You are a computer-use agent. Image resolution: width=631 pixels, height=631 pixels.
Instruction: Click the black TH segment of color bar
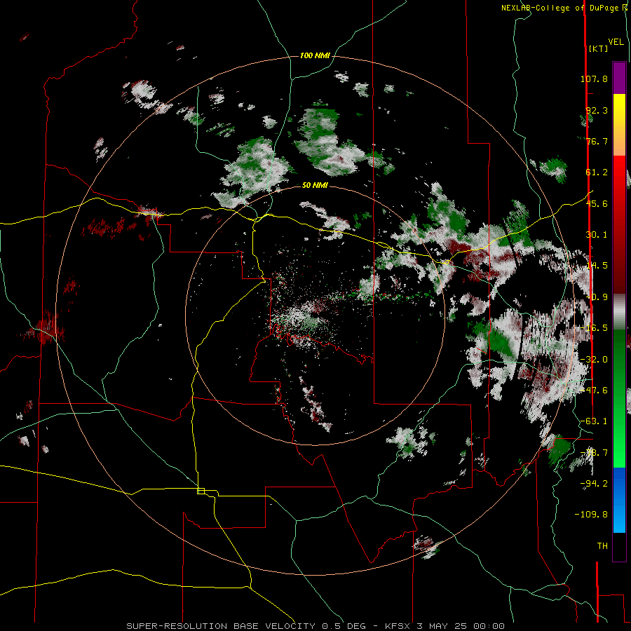coord(619,546)
